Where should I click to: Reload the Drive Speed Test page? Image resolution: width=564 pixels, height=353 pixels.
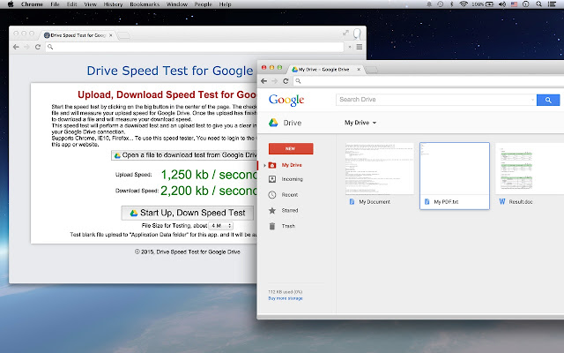click(37, 47)
